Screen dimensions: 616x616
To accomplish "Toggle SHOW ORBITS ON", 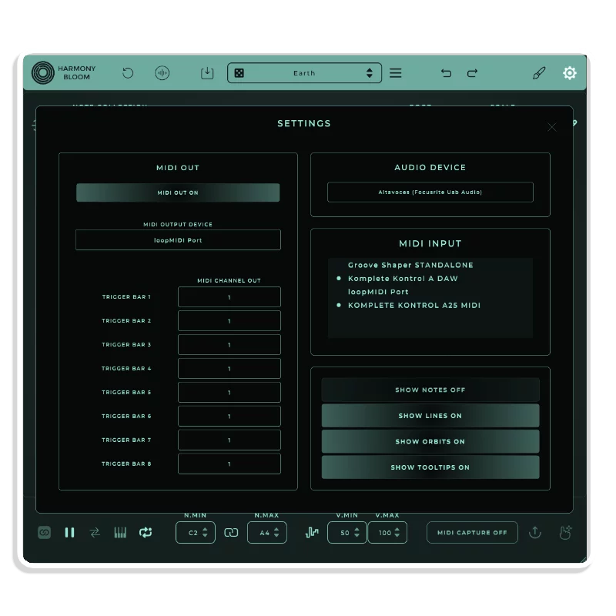I will (x=430, y=441).
